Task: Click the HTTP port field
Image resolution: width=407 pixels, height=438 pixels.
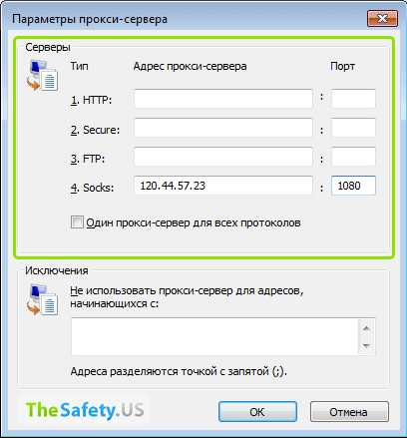Action: click(x=353, y=99)
